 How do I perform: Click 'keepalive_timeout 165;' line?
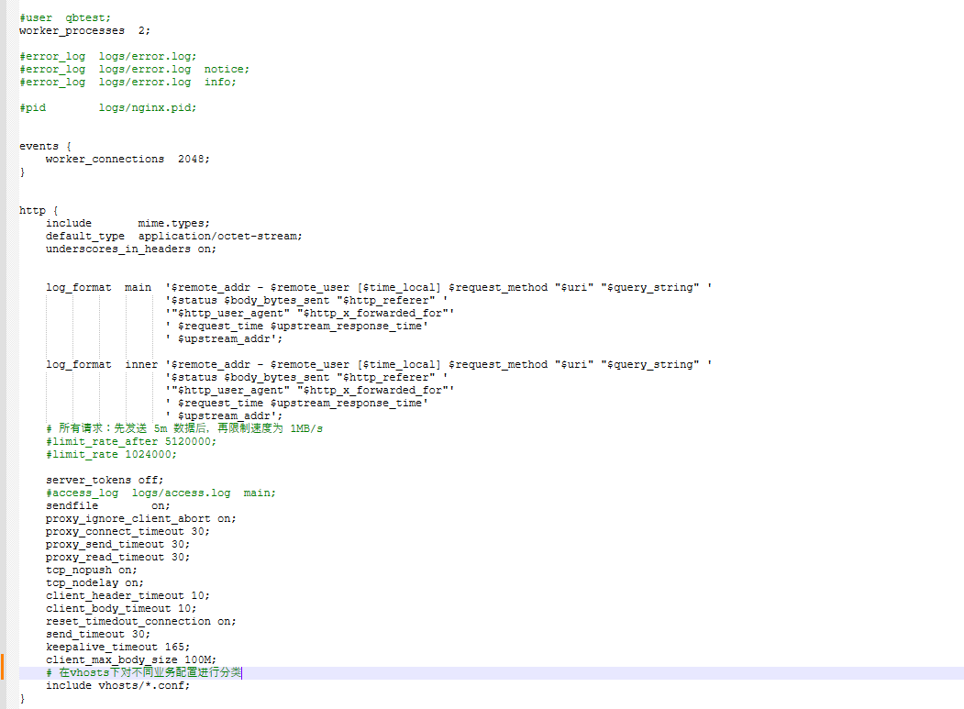click(x=118, y=648)
